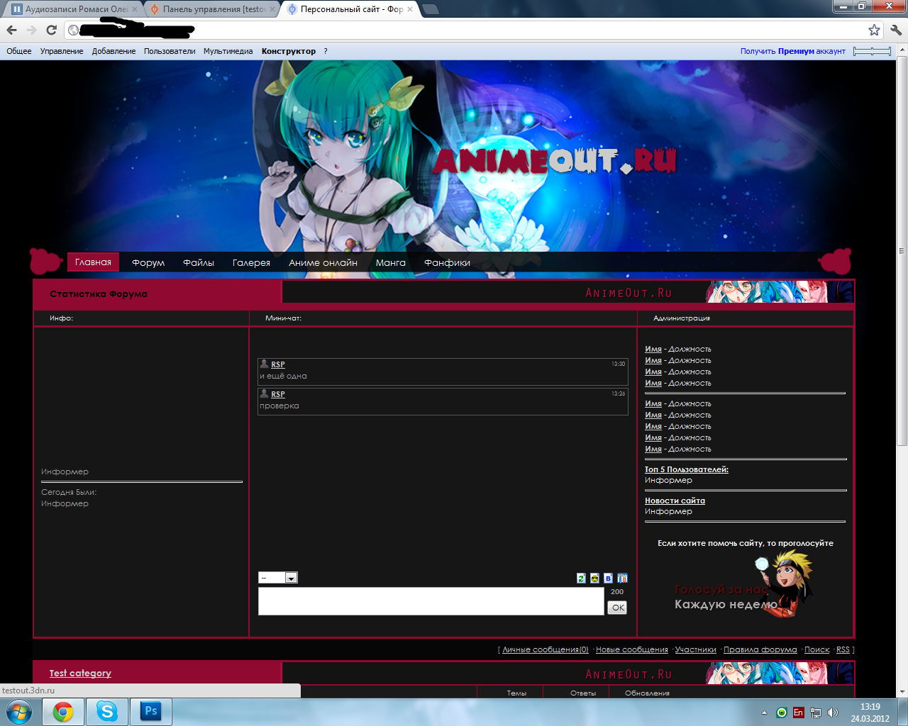Viewport: 908px width, 726px height.
Task: Navigate to the Манга section
Action: [391, 262]
